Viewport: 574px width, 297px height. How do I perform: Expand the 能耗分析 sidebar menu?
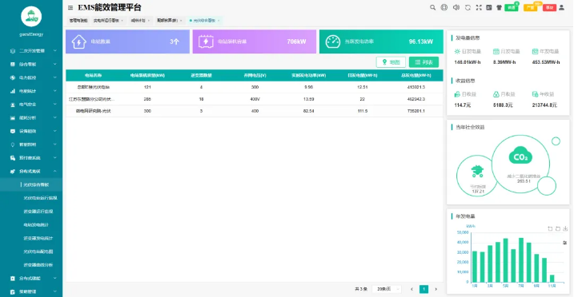coord(31,118)
